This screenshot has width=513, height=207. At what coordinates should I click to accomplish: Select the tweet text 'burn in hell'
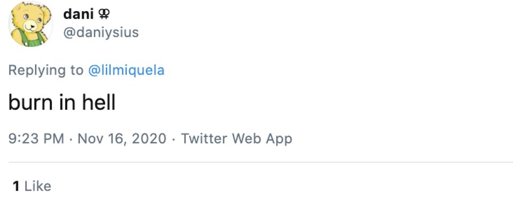tap(62, 102)
